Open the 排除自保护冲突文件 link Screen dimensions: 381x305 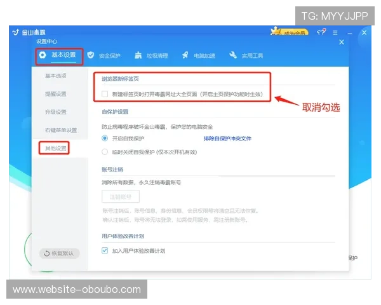pos(227,139)
